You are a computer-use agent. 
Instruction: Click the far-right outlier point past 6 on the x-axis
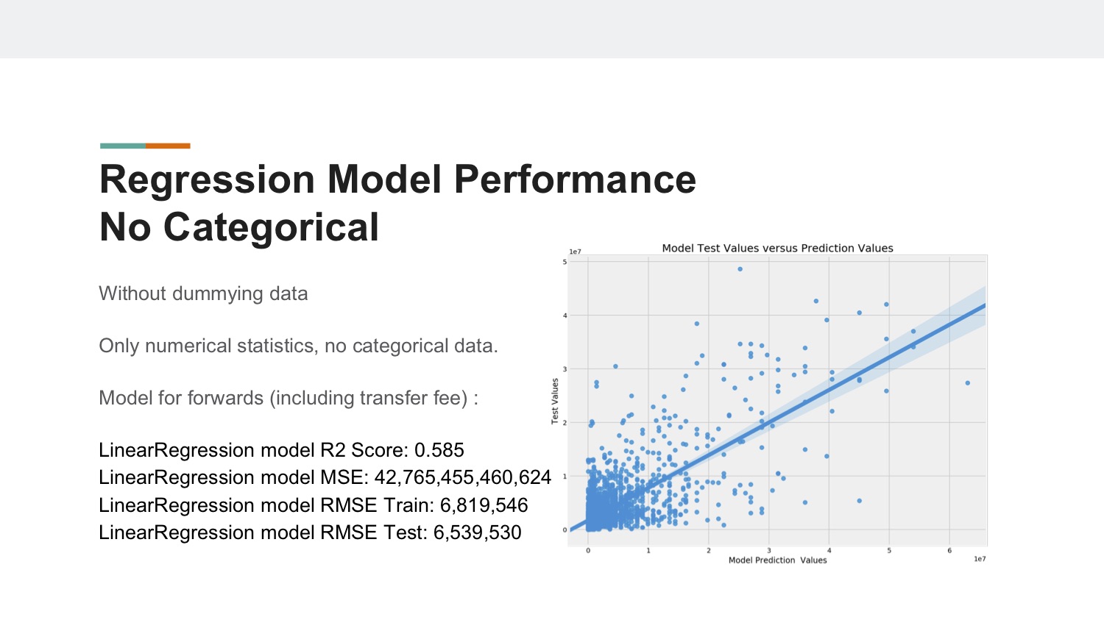pyautogui.click(x=967, y=383)
